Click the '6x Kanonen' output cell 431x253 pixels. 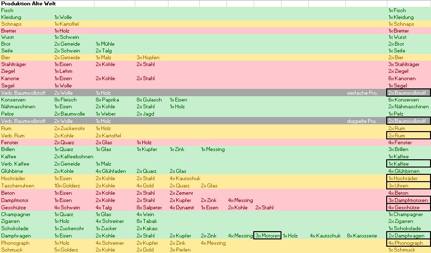pyautogui.click(x=402, y=79)
